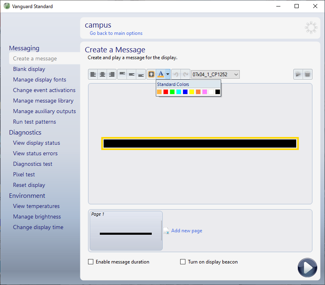
Task: Add new page to message
Action: pyautogui.click(x=186, y=231)
